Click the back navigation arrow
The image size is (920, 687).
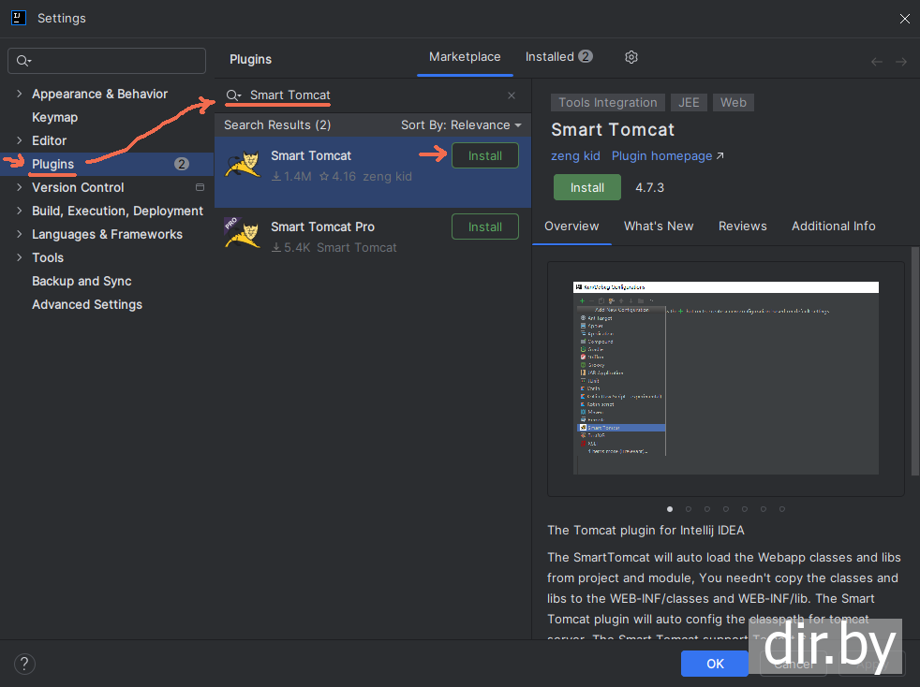[877, 62]
